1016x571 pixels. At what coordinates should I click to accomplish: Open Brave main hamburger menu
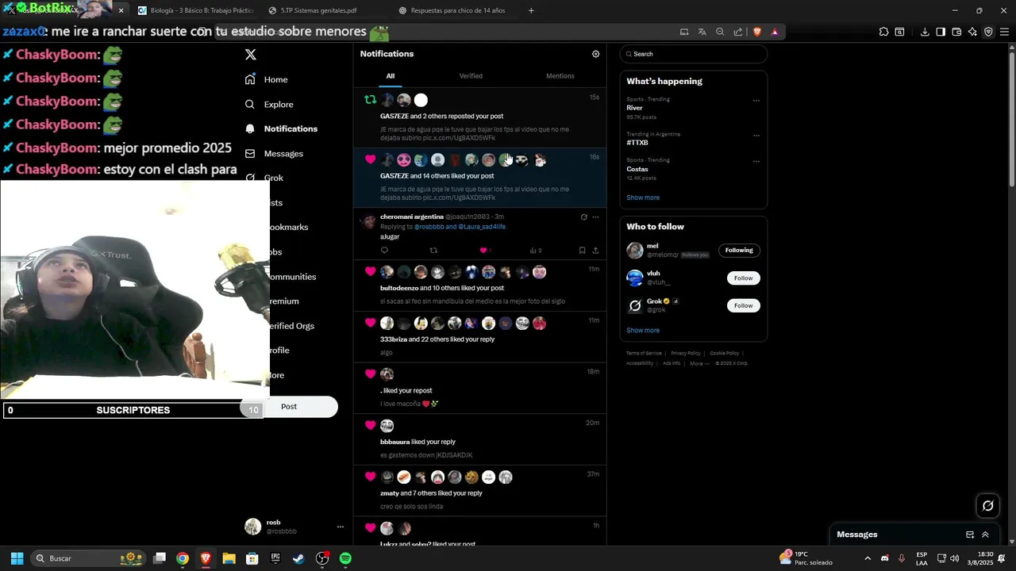pyautogui.click(x=1004, y=32)
